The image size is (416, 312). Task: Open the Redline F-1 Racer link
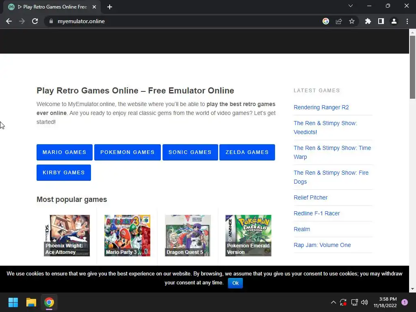(316, 214)
